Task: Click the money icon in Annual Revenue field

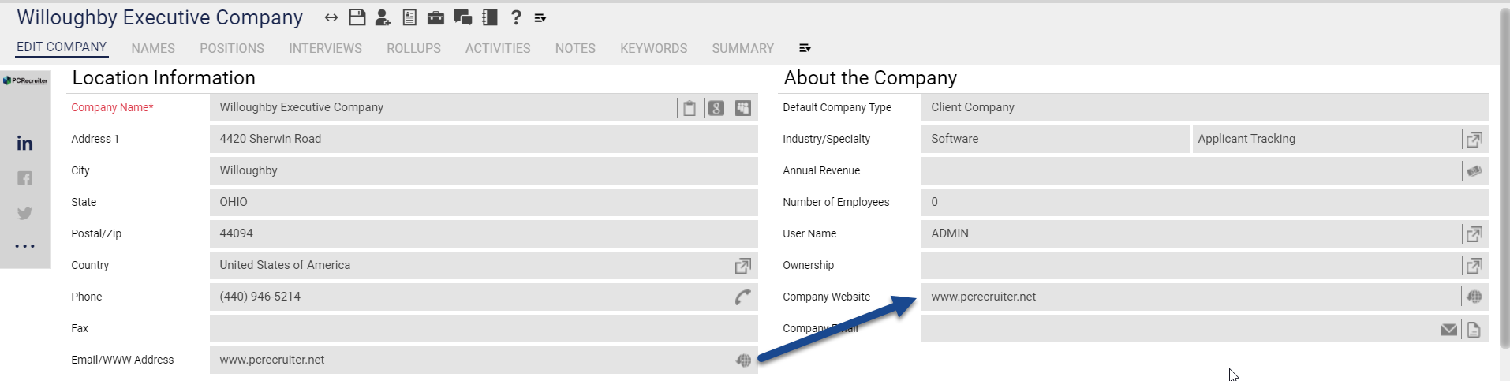Action: (1474, 171)
